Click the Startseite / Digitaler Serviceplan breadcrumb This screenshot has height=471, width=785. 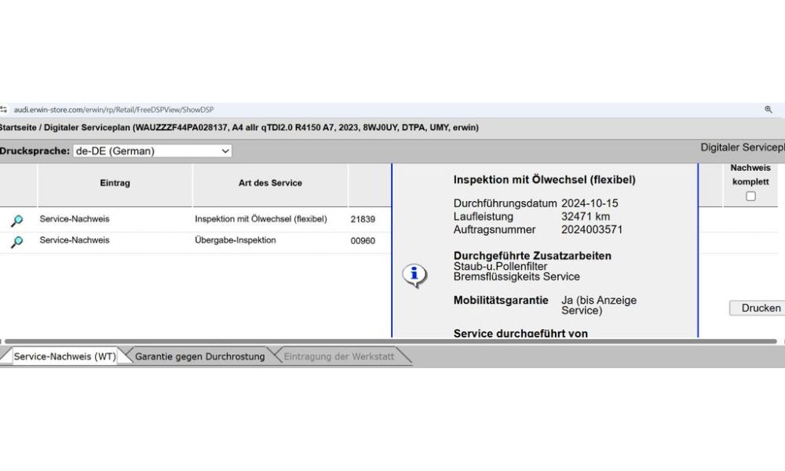tap(64, 128)
